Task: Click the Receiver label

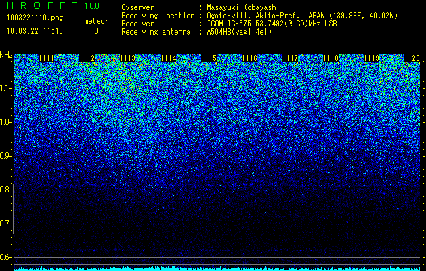Action: click(x=137, y=24)
